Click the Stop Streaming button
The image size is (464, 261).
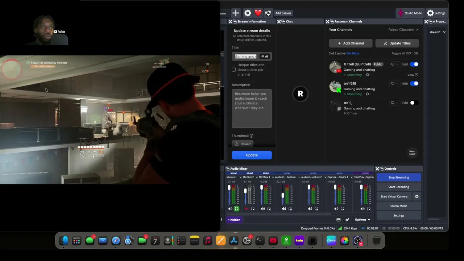tap(399, 178)
